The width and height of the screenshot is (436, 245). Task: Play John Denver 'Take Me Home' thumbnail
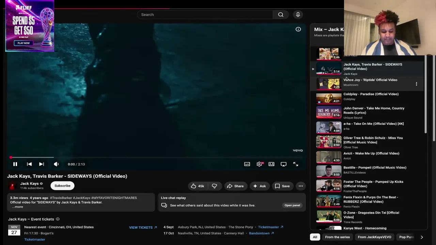point(329,112)
